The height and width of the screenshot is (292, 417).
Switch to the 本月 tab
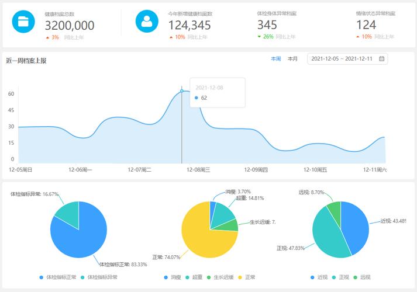click(292, 58)
